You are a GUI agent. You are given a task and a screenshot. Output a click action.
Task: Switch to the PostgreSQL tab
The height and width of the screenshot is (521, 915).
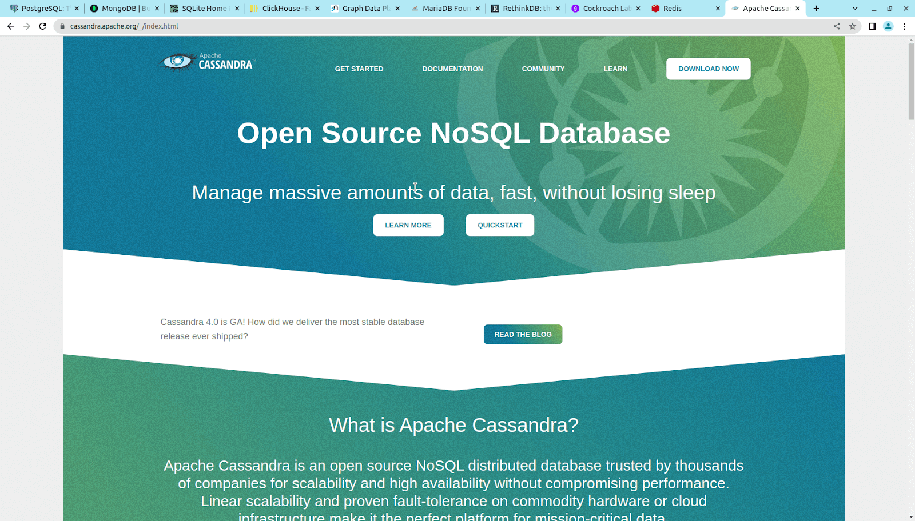[x=40, y=9]
